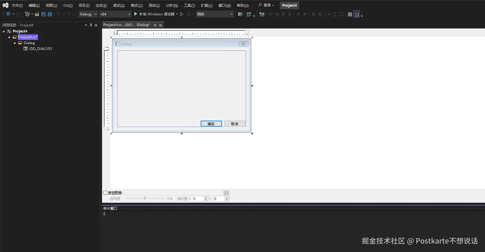Toggle the dialog editor grid icon
The width and height of the screenshot is (485, 252).
(x=350, y=14)
